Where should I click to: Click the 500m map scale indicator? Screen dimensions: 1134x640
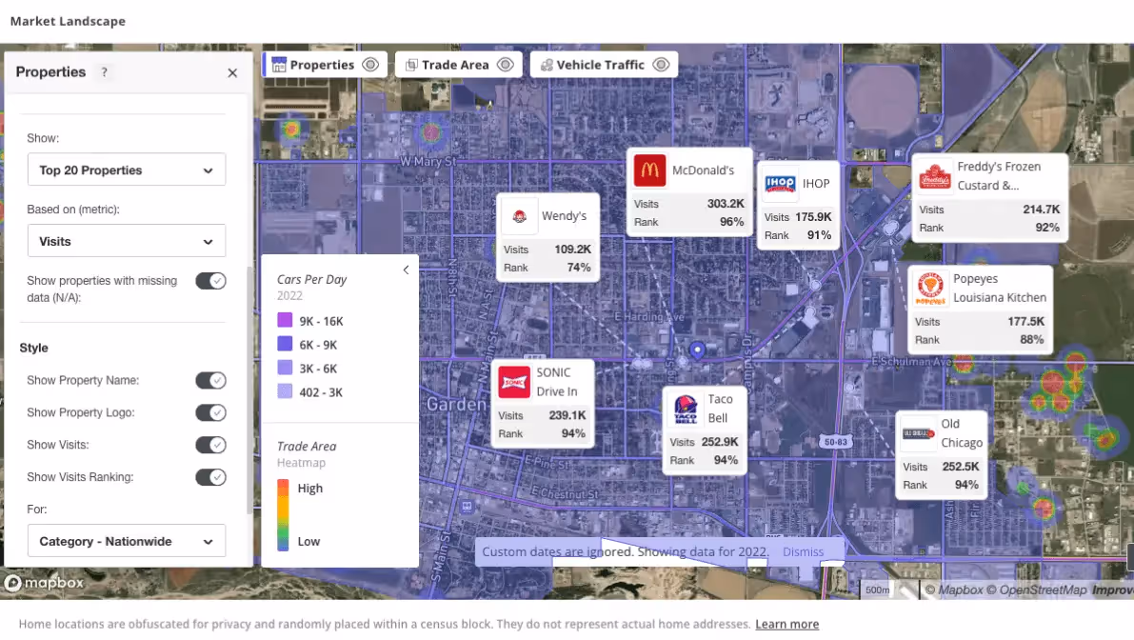(877, 590)
